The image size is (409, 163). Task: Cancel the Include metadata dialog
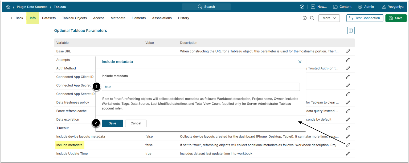click(136, 123)
